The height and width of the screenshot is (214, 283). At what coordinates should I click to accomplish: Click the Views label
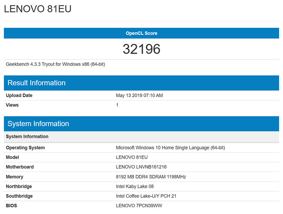tap(12, 105)
